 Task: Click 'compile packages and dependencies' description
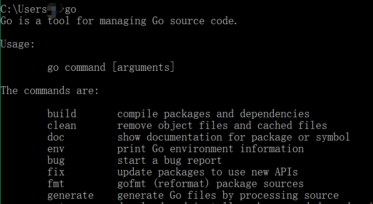tap(213, 114)
